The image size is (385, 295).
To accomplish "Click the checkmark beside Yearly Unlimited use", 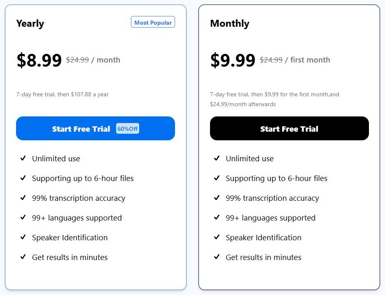I will pos(23,158).
